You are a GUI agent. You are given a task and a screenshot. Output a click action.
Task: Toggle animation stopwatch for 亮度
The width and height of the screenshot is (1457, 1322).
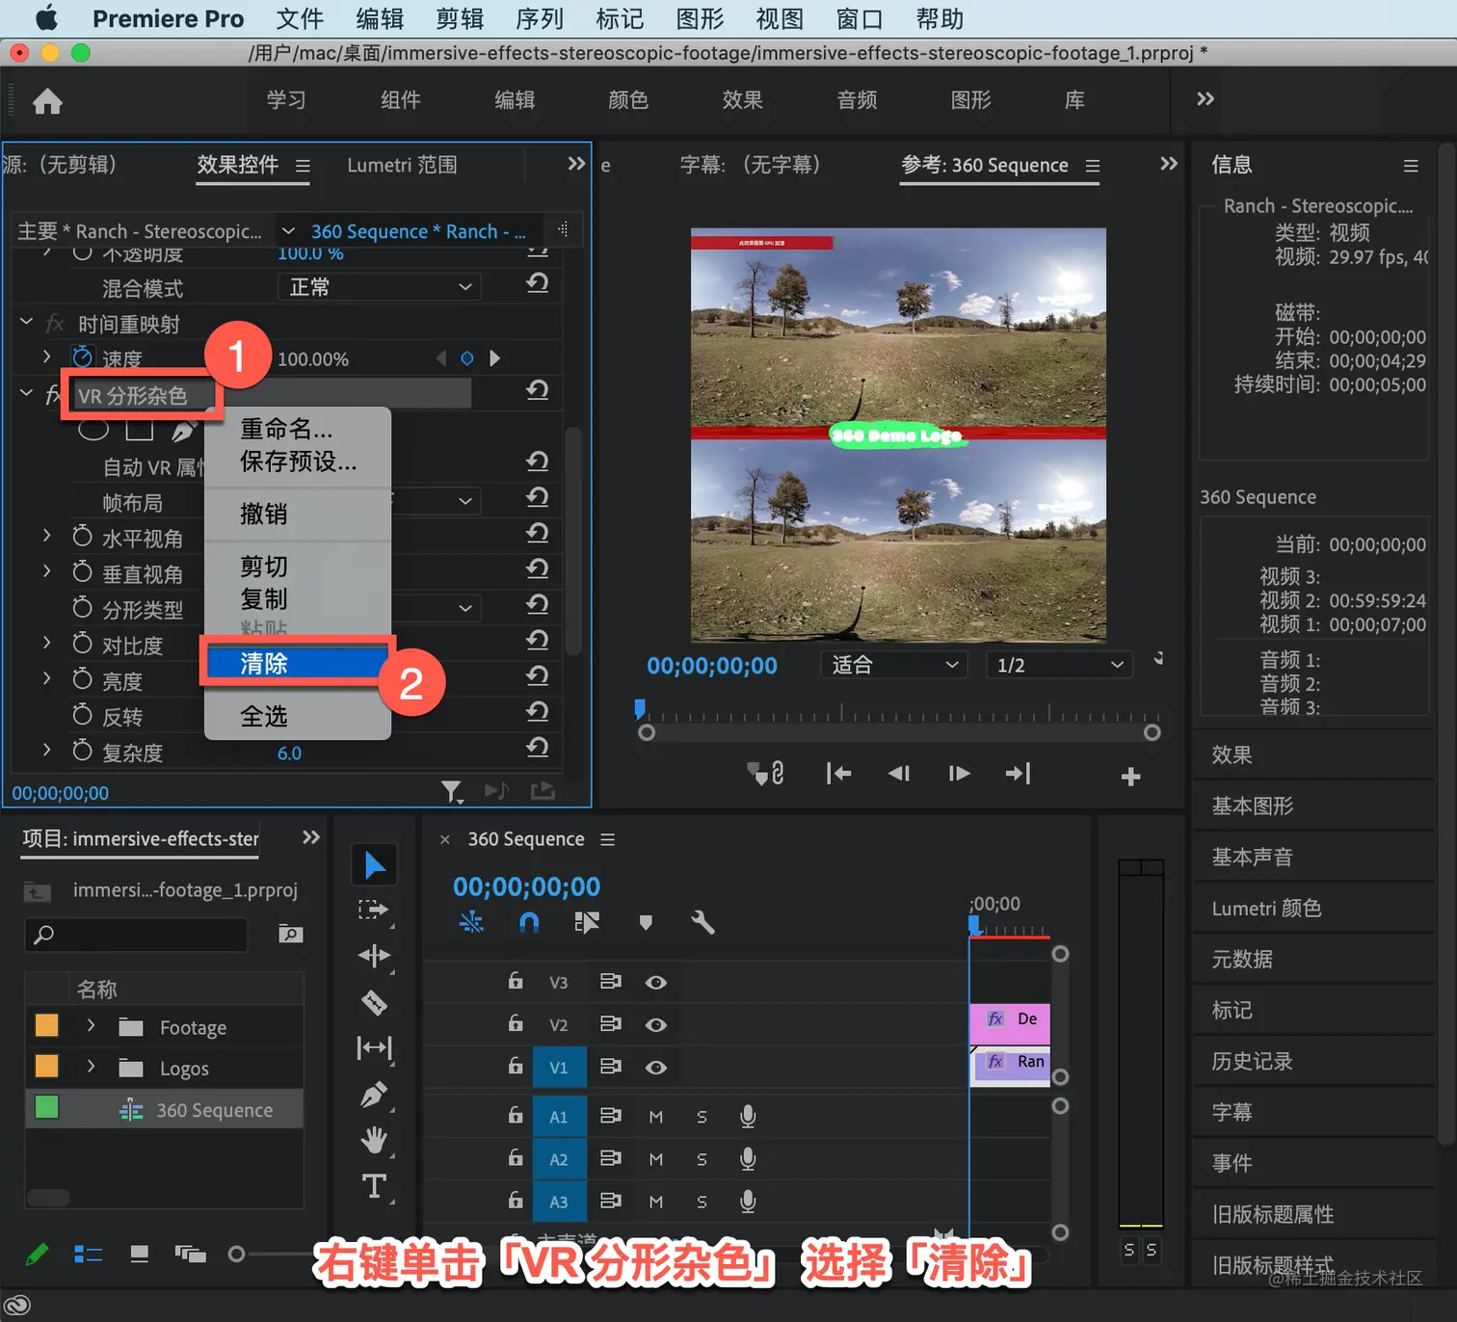83,679
